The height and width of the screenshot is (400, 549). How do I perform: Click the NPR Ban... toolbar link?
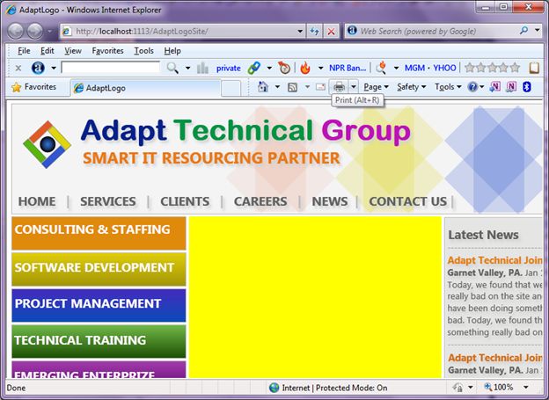tap(348, 68)
